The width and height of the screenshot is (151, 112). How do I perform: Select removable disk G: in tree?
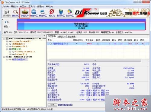coord(20,59)
